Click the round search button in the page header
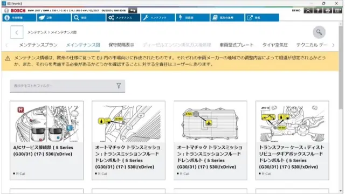 (319, 32)
